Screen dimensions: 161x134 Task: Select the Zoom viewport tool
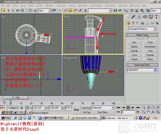tap(144, 108)
